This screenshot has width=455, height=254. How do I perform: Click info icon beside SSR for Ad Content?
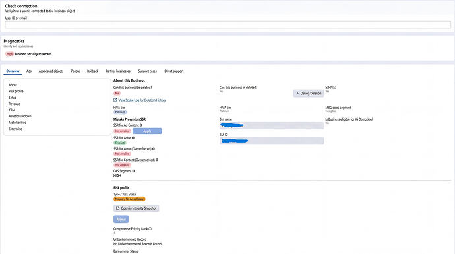point(140,125)
